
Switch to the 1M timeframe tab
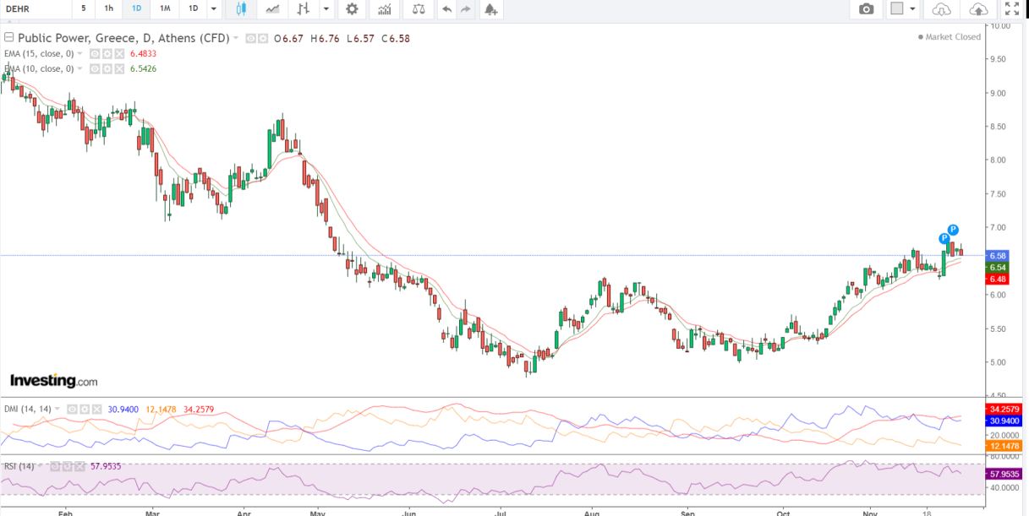pos(165,8)
